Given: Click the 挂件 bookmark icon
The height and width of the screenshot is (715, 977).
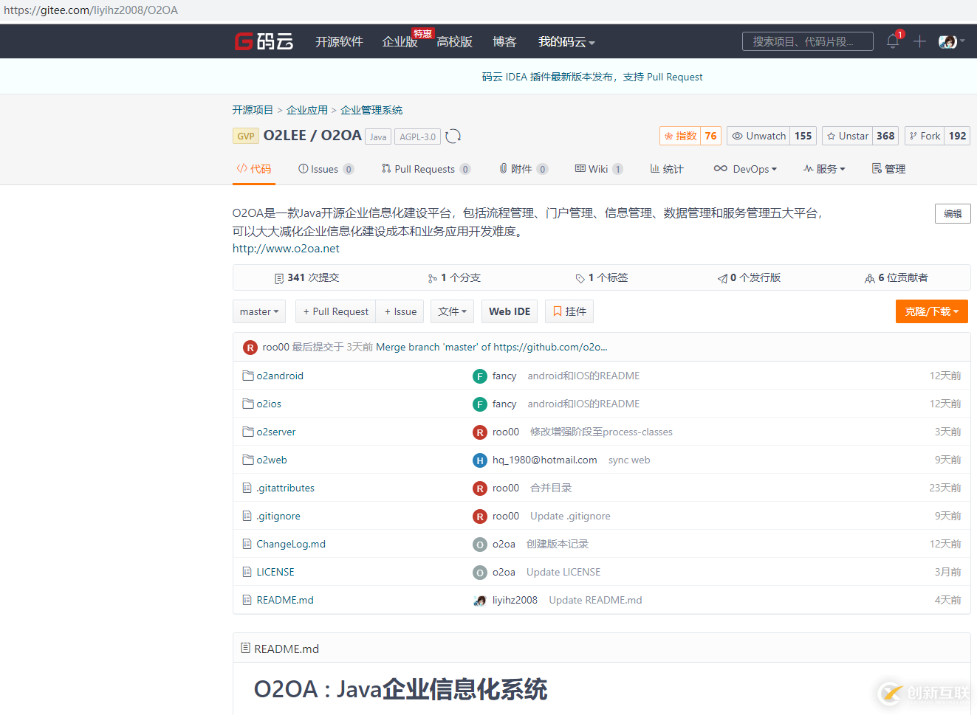Looking at the screenshot, I should point(558,311).
